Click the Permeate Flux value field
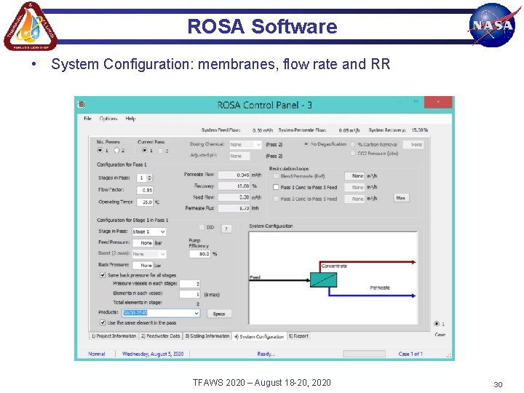The width and height of the screenshot is (524, 393). click(x=234, y=208)
